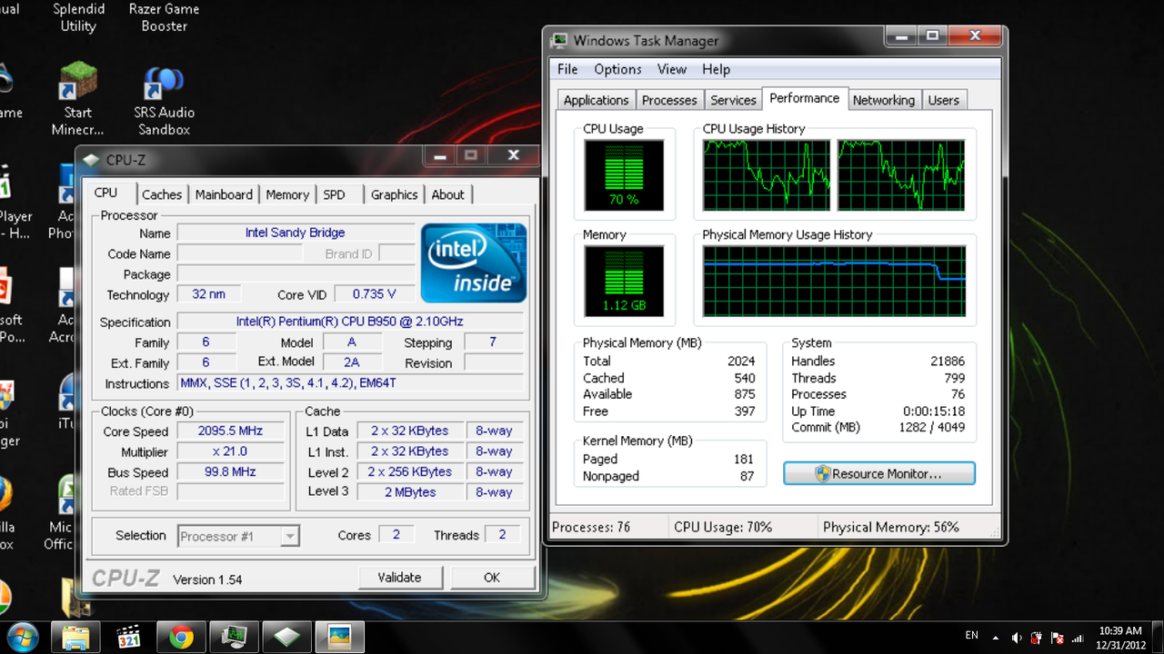Click the network signal tray icon

[1079, 638]
